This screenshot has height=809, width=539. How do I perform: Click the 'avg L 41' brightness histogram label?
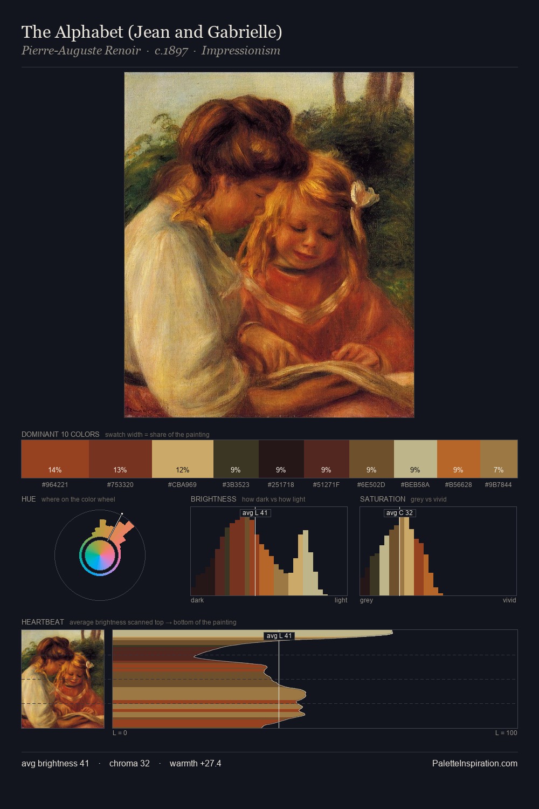point(255,513)
